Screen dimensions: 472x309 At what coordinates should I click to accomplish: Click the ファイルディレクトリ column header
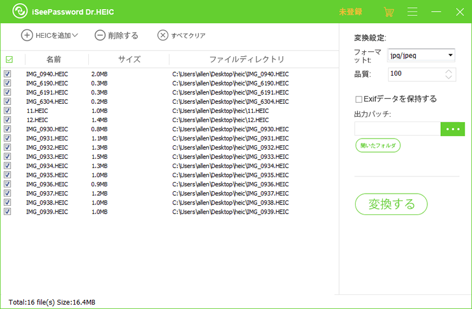point(247,59)
